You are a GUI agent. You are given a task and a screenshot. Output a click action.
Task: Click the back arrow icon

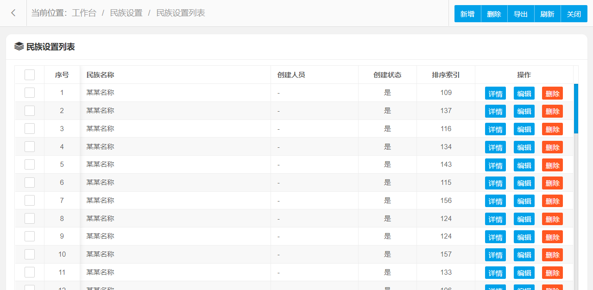[13, 13]
